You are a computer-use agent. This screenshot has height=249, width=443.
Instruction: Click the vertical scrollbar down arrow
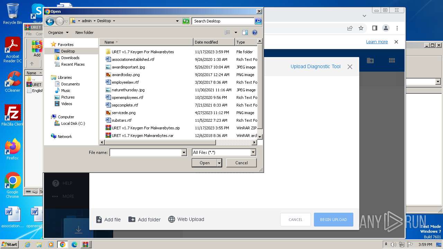tap(260, 137)
